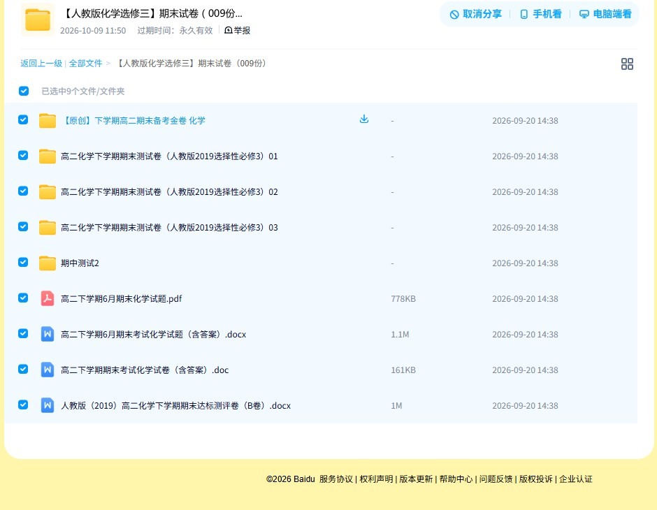Click 取消分享 to cancel sharing

(x=475, y=14)
